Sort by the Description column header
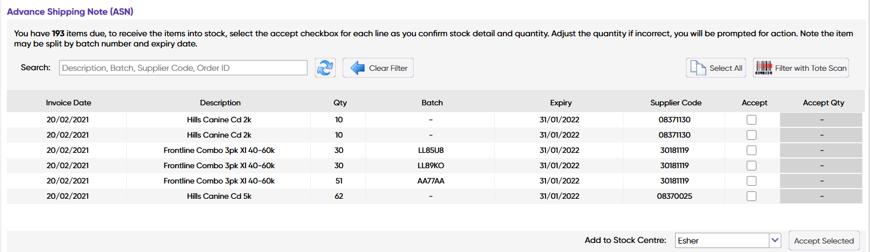 coord(220,103)
